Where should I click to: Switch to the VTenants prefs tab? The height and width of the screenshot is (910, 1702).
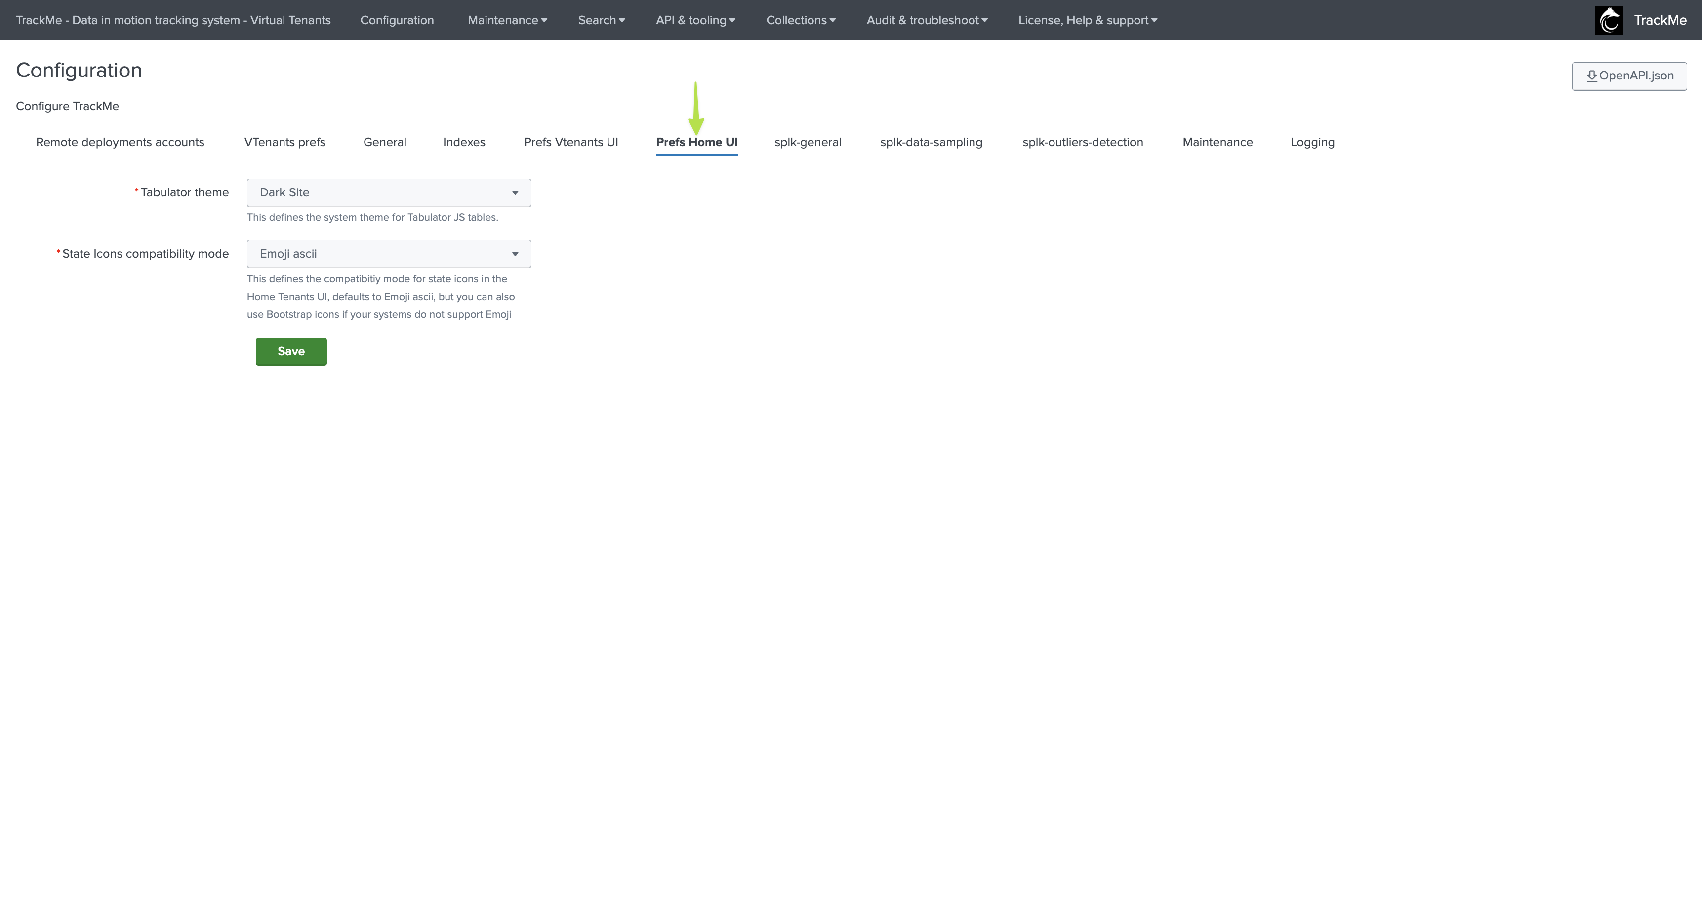click(285, 142)
